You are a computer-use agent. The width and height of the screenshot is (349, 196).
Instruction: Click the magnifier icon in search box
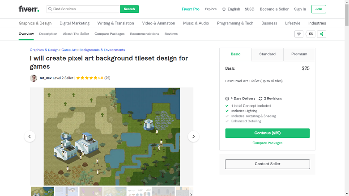coord(50,9)
